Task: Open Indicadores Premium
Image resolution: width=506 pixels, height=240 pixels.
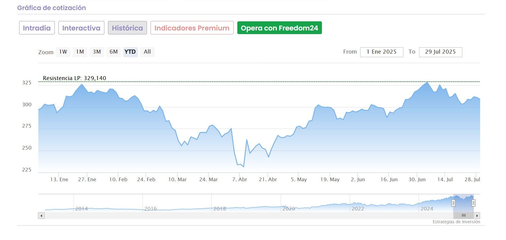Action: click(192, 28)
